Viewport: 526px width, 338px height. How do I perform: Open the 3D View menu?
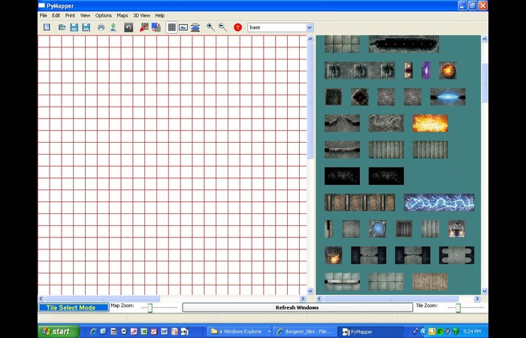point(141,16)
